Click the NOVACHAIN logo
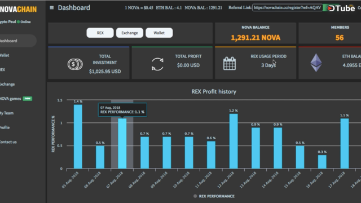This screenshot has width=361, height=203. click(x=18, y=9)
